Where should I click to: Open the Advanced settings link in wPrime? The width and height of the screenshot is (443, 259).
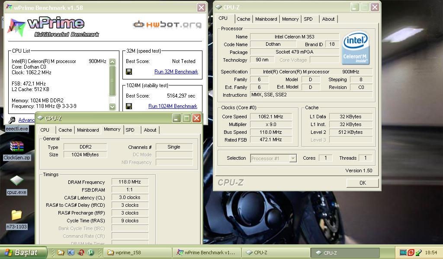coord(26,120)
